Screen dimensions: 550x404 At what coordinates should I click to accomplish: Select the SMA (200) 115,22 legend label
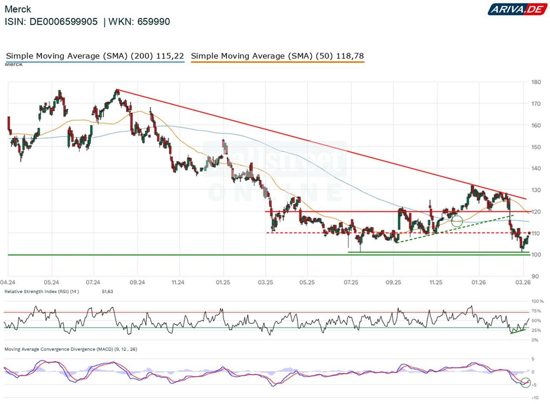[95, 56]
